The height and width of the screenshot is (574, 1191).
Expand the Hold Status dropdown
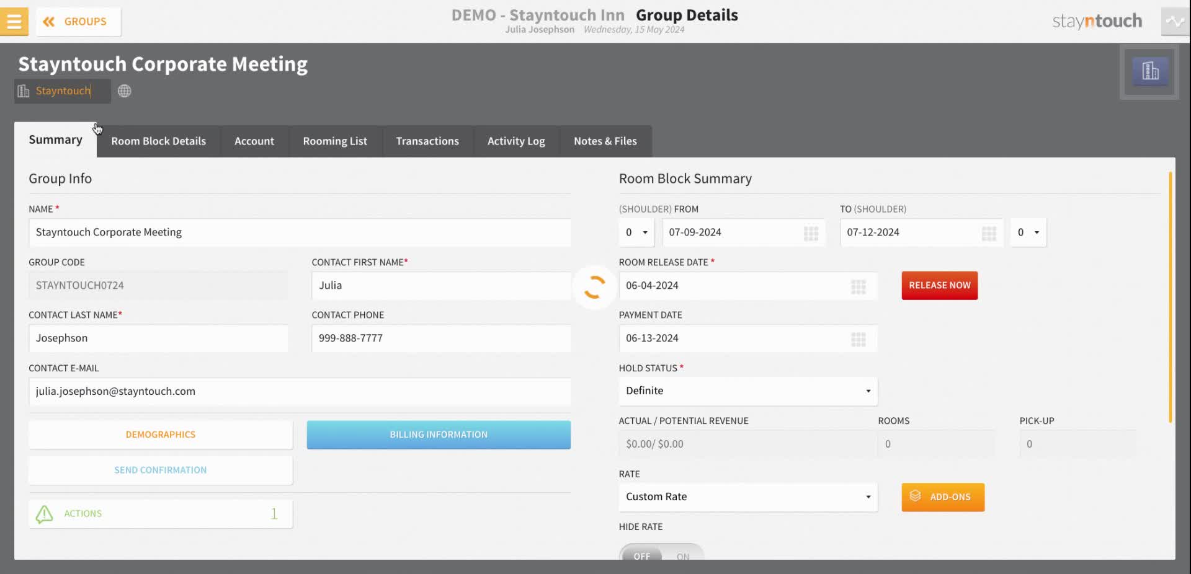click(748, 391)
